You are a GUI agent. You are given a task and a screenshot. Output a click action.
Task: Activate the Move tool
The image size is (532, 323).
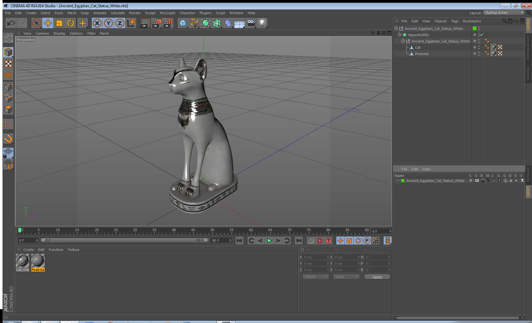(x=48, y=23)
